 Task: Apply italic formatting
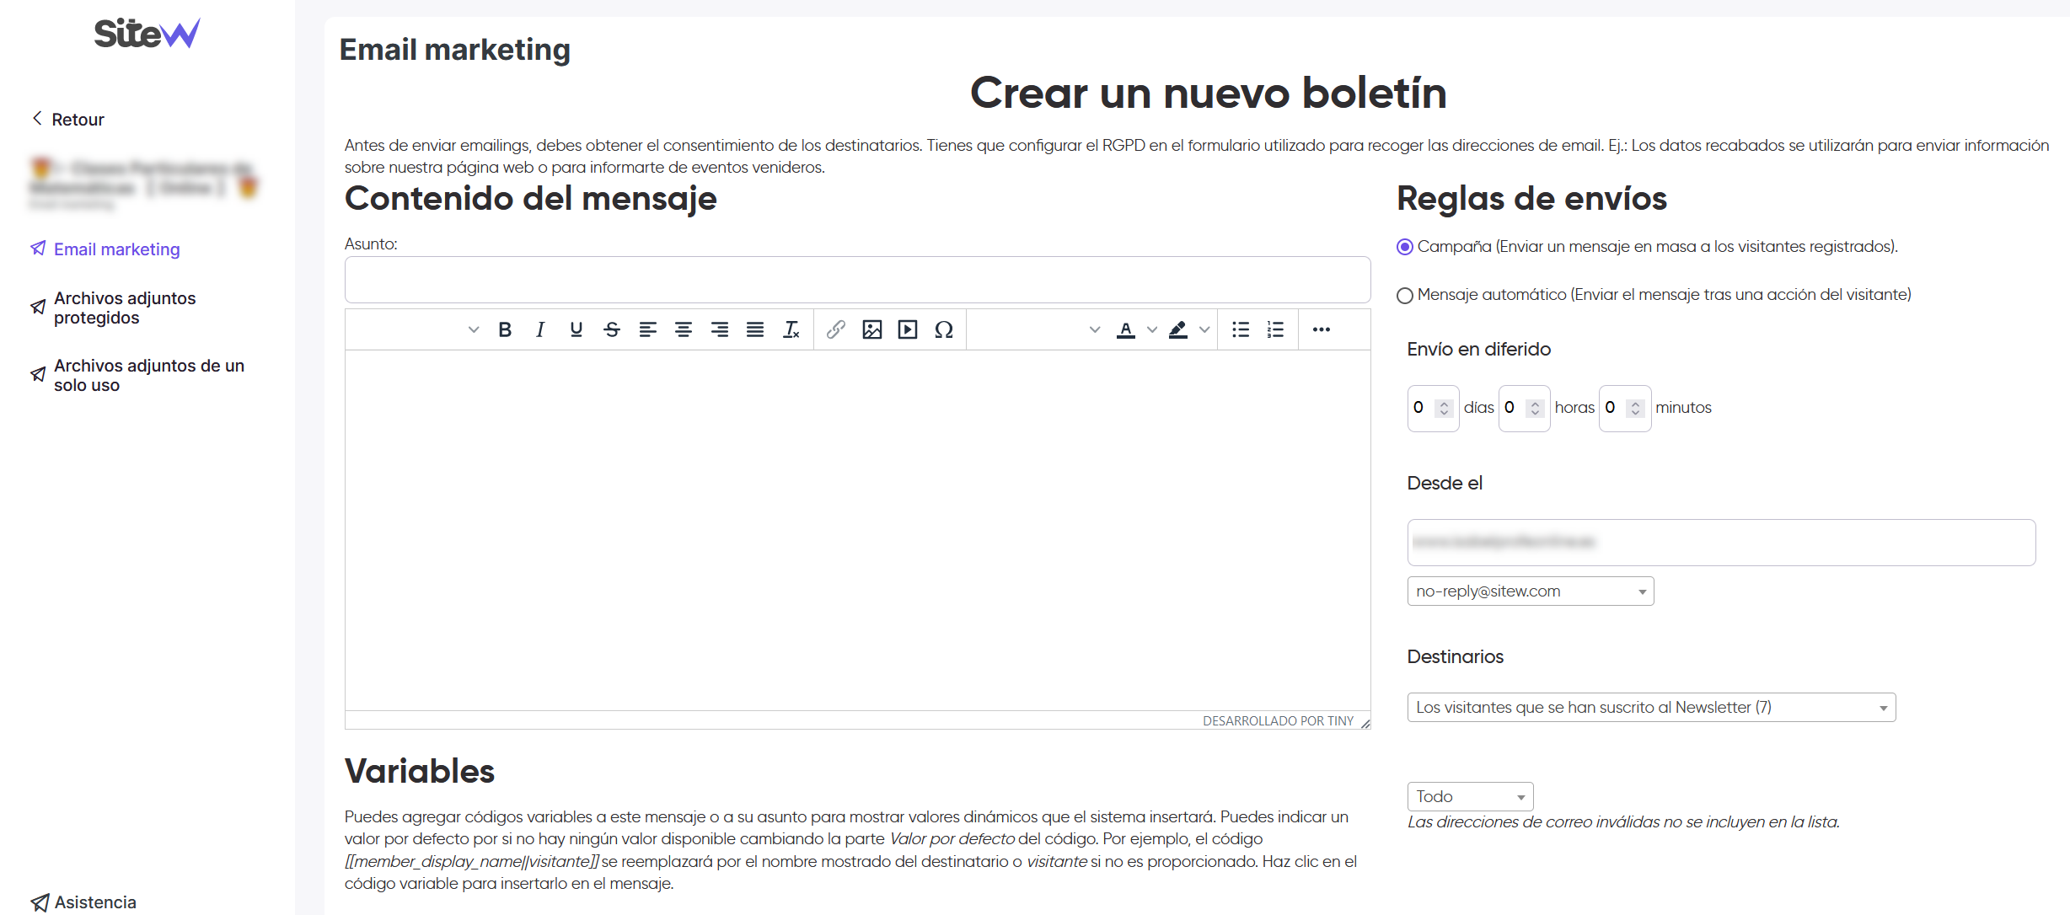[540, 329]
